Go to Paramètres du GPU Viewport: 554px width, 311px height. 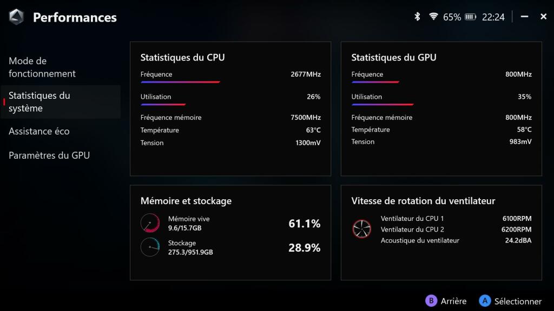(x=49, y=155)
